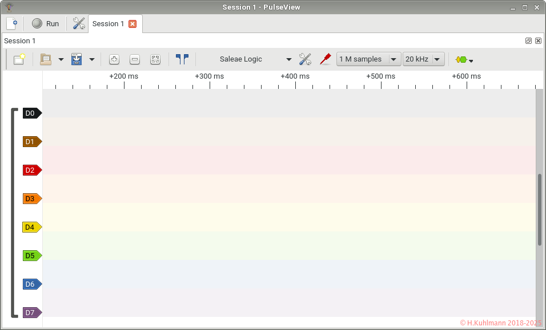Open the 20 kHz sample rate dropdown

(x=423, y=59)
